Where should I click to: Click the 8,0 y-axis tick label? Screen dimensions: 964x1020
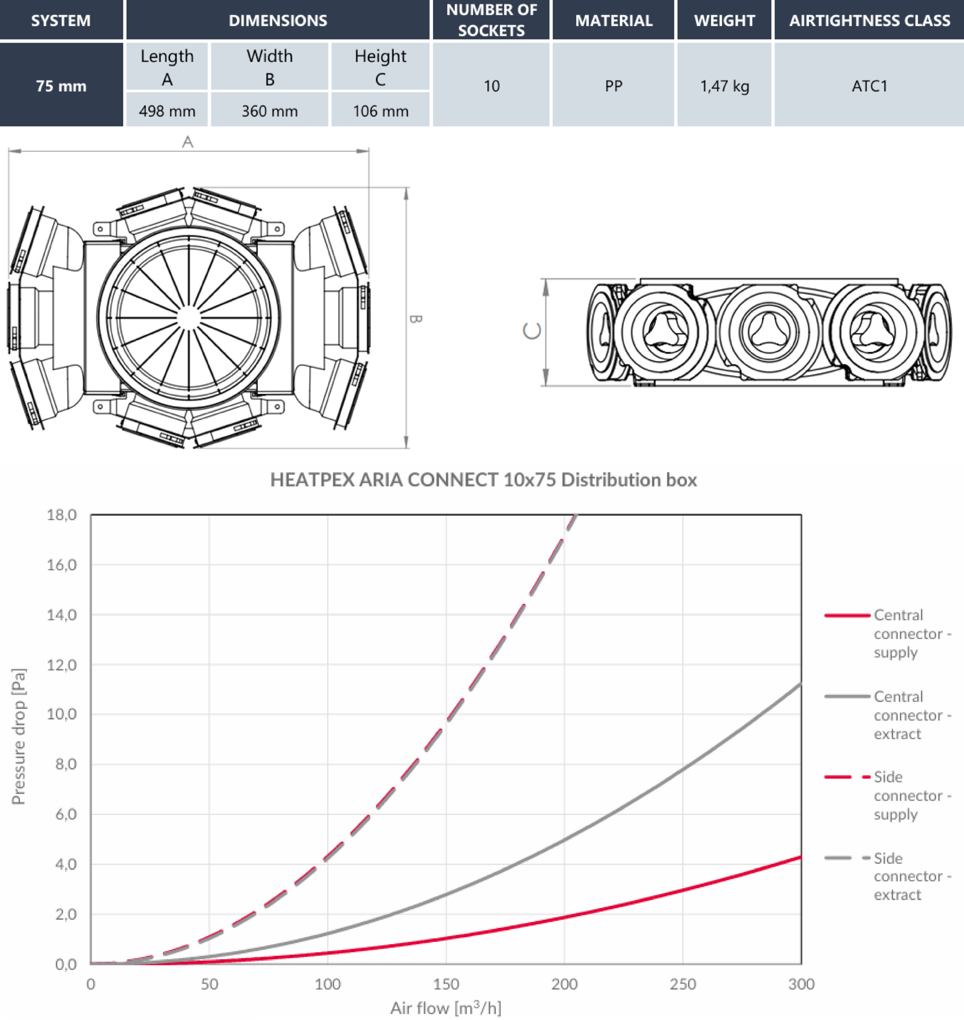point(66,764)
